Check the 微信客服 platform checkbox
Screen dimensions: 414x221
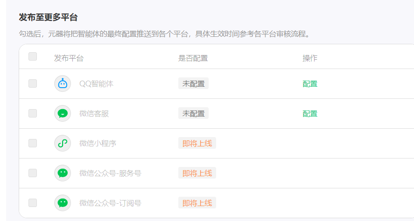(33, 114)
